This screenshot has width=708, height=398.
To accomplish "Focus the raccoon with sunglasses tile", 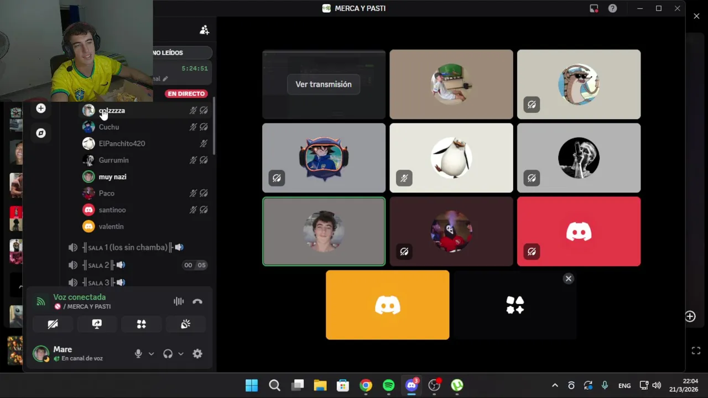I will (x=579, y=85).
